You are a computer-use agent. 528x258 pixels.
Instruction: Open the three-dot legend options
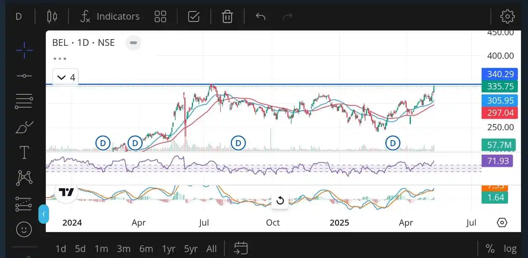60,59
